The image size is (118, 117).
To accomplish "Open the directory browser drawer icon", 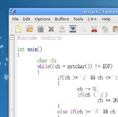I will 41,29.
